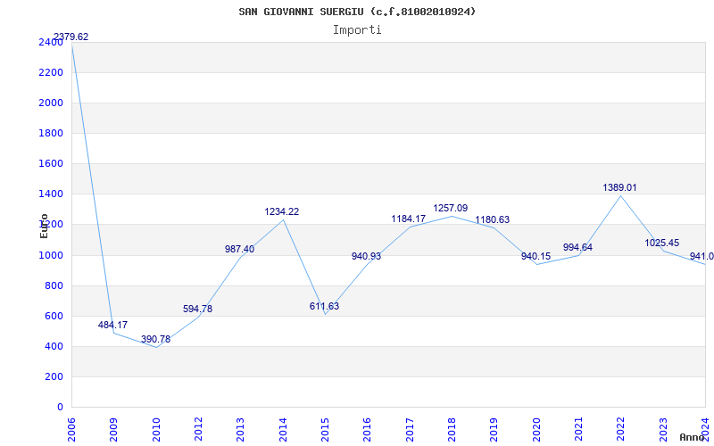Click x-axis year 2022
714x446 pixels.
tap(620, 429)
